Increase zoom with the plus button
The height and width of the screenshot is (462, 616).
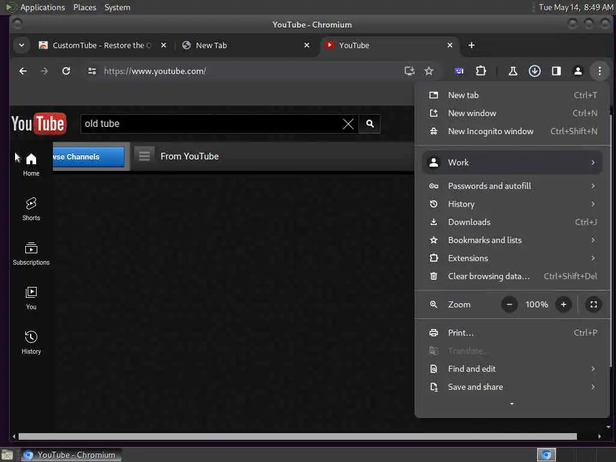click(x=563, y=304)
